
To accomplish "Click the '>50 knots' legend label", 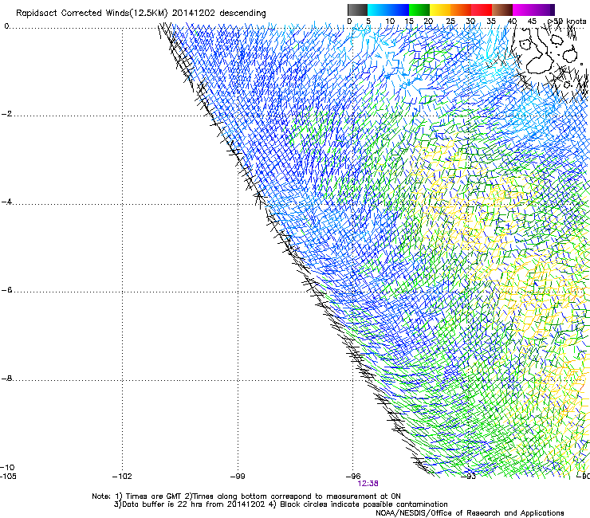I will point(567,22).
